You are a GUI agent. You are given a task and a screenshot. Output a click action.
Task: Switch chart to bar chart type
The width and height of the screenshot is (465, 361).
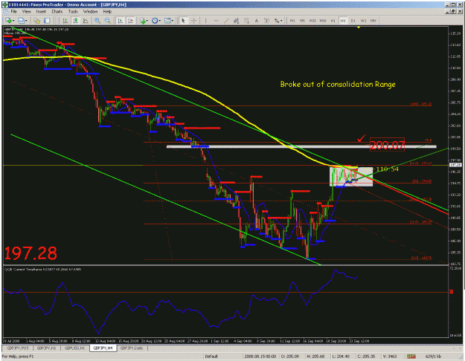pyautogui.click(x=65, y=21)
